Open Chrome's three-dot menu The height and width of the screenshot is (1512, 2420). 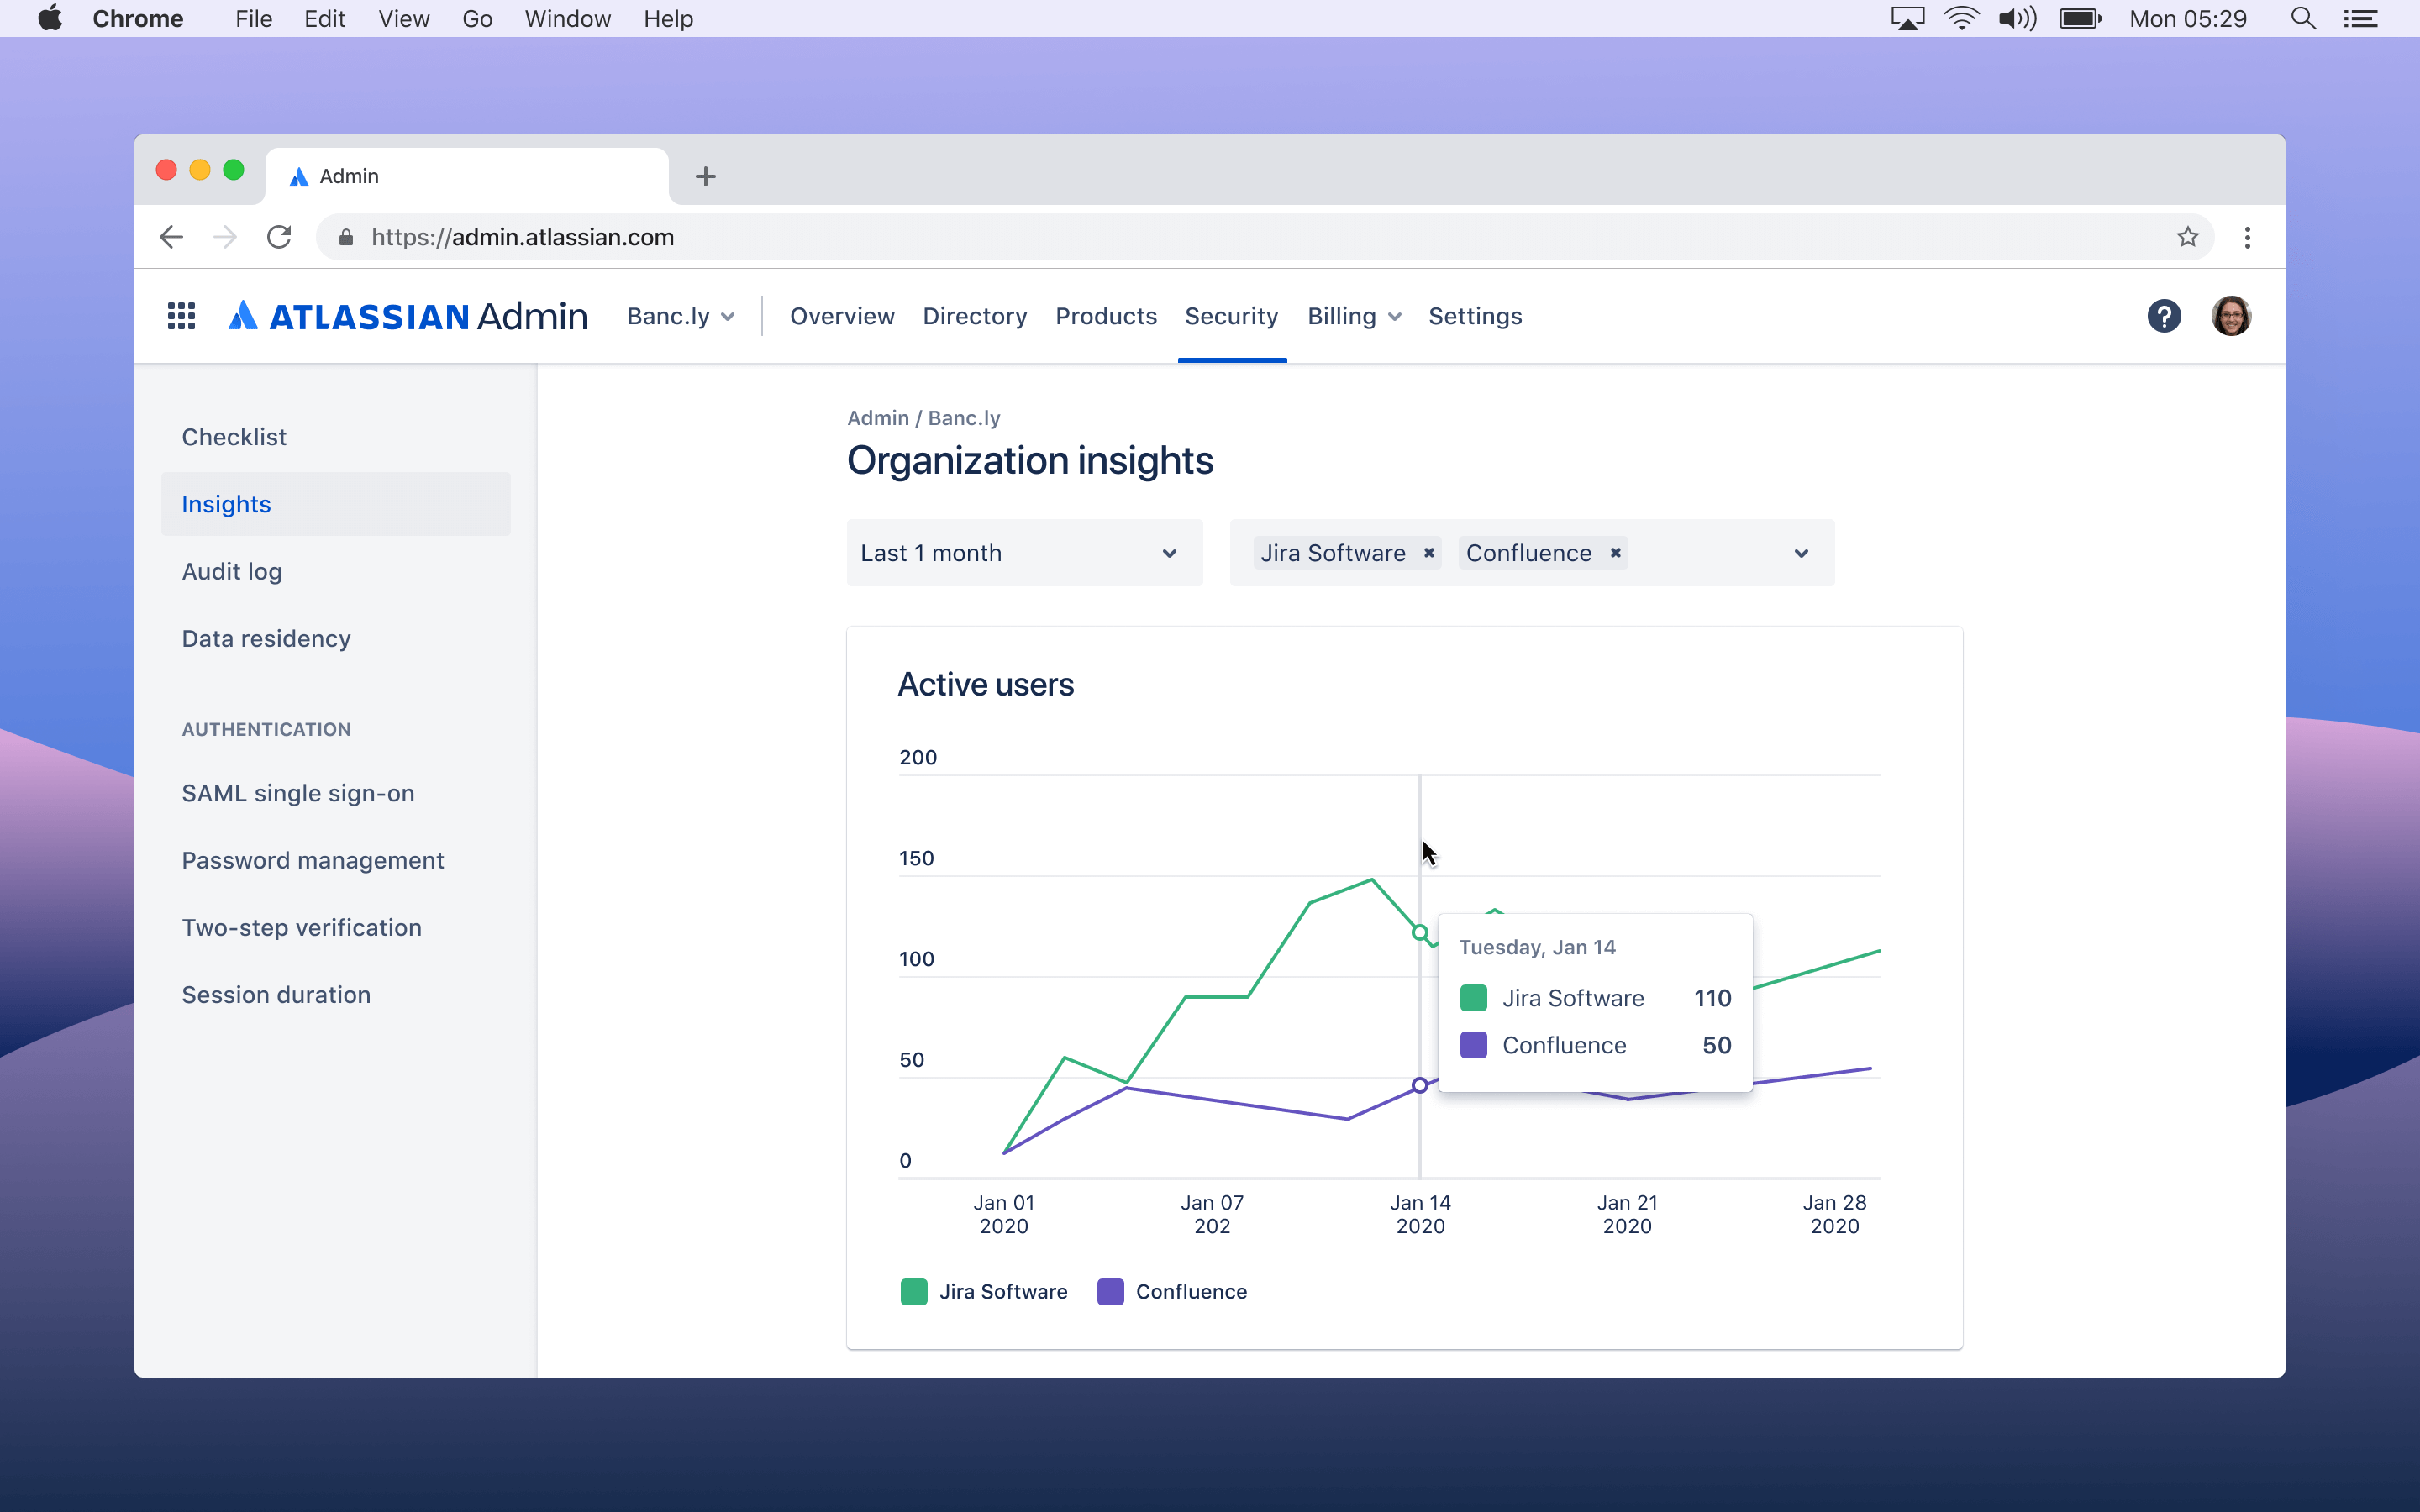2247,237
